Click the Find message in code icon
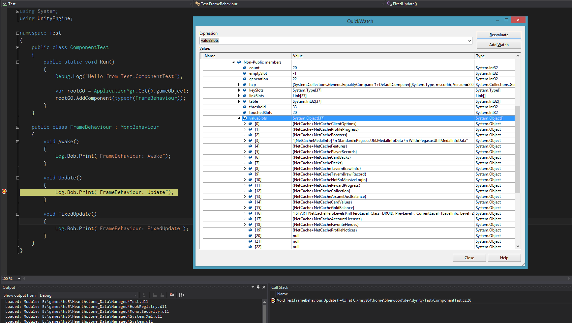Image resolution: width=572 pixels, height=323 pixels. click(x=145, y=295)
